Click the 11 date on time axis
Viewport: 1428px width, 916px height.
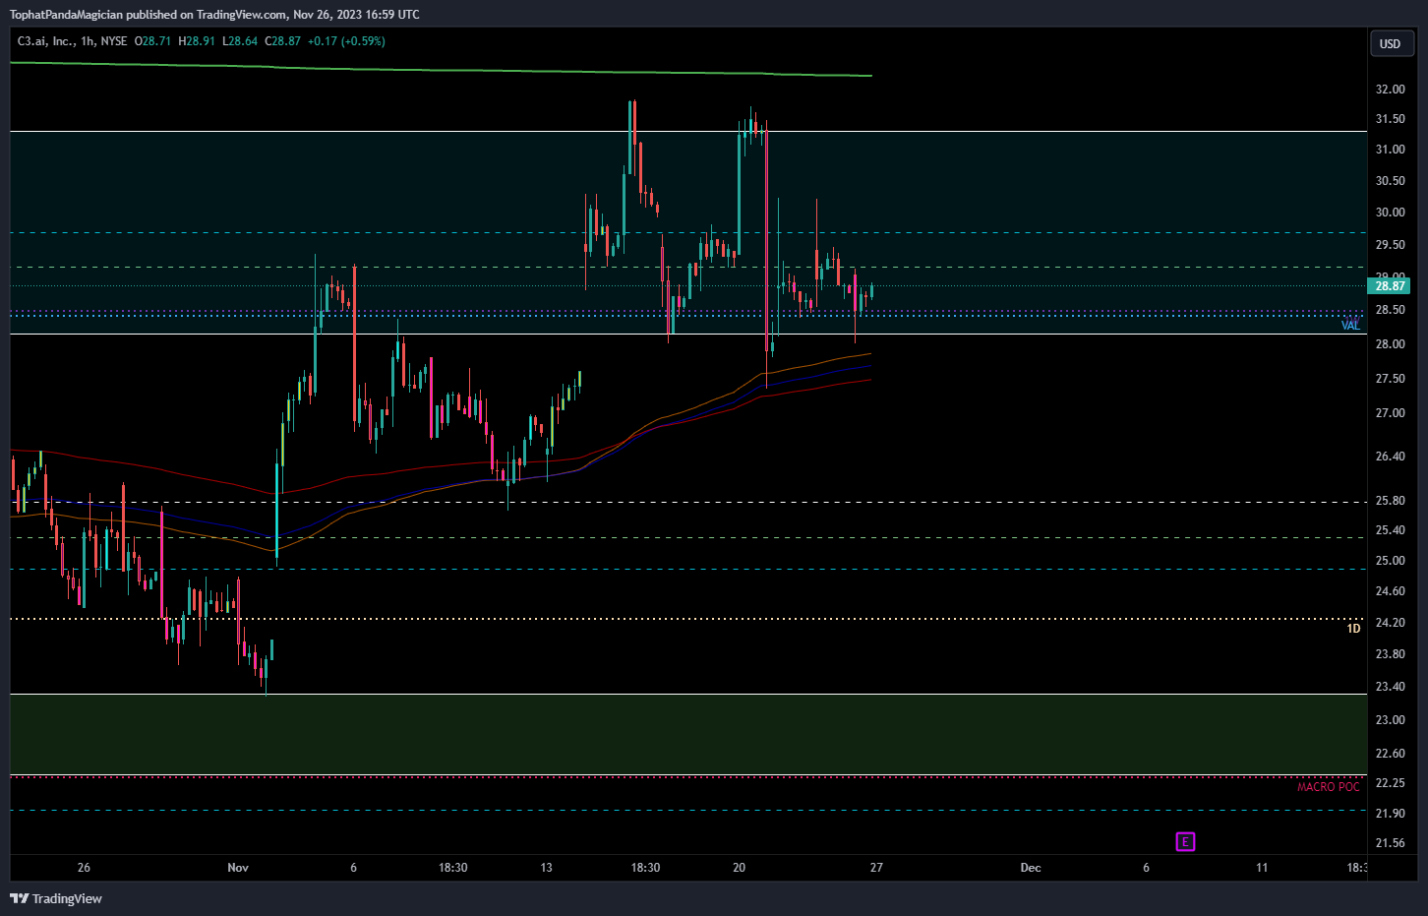pos(1262,868)
